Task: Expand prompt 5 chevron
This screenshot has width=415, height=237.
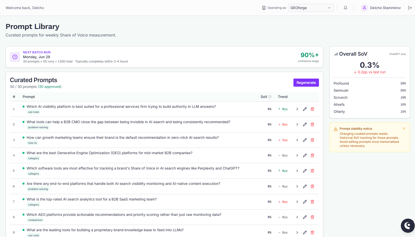Action: (297, 171)
